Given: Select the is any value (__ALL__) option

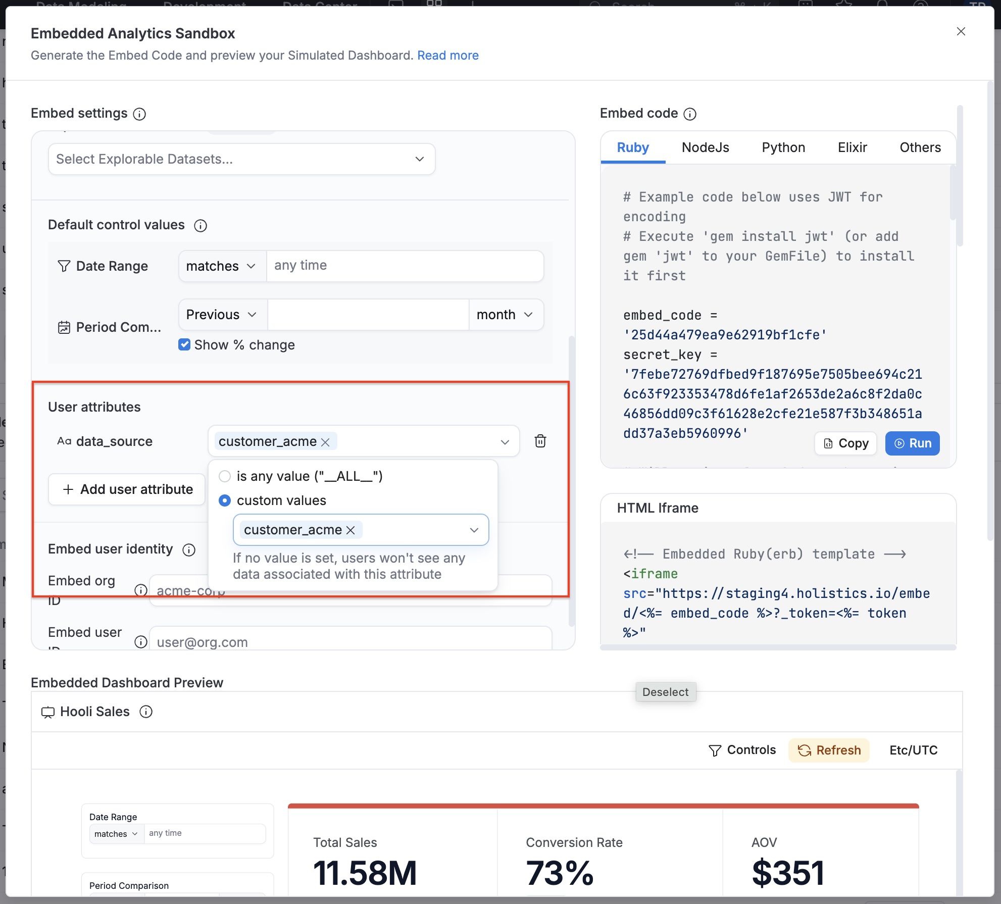Looking at the screenshot, I should pos(225,476).
